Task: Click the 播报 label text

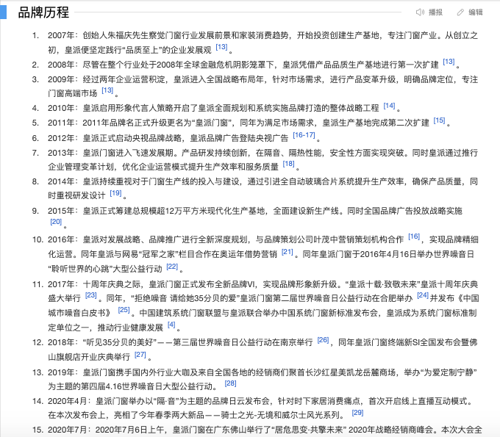Action: pos(435,12)
